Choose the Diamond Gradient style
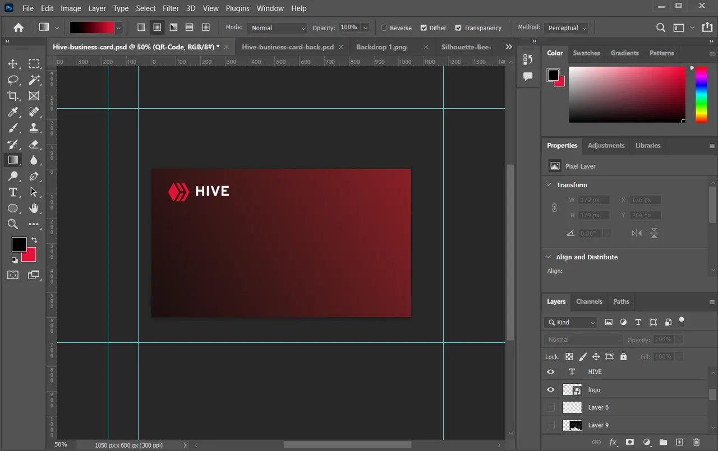Screen dimensions: 718x451 (206, 27)
